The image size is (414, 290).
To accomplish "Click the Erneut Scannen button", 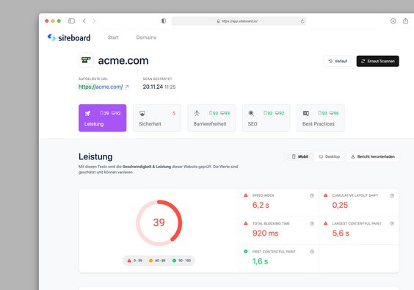I will coord(377,61).
